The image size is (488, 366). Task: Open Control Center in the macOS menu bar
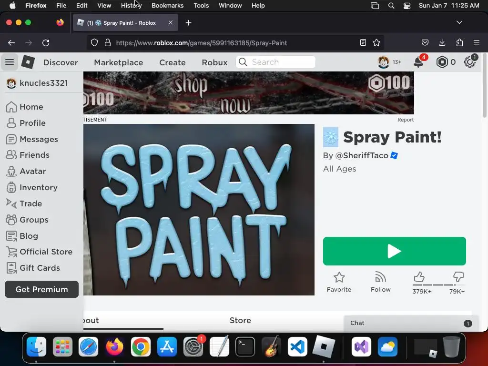coord(407,6)
